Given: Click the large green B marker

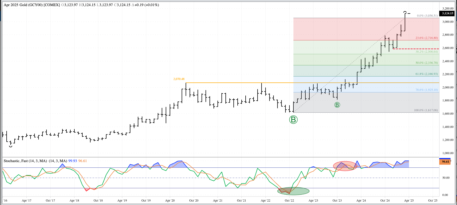Looking at the screenshot, I should pyautogui.click(x=293, y=120).
